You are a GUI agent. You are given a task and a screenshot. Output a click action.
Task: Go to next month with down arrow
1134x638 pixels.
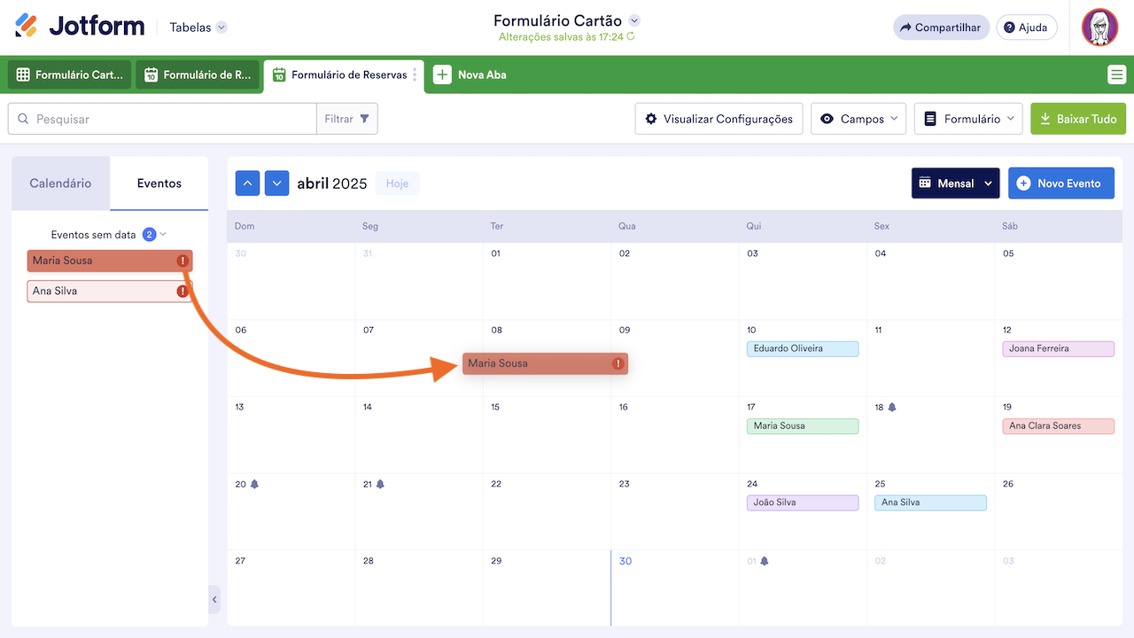point(277,183)
